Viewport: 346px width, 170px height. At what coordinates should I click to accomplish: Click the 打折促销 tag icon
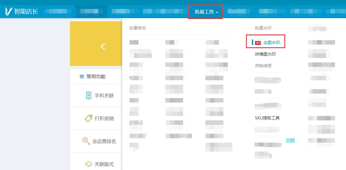pos(89,118)
